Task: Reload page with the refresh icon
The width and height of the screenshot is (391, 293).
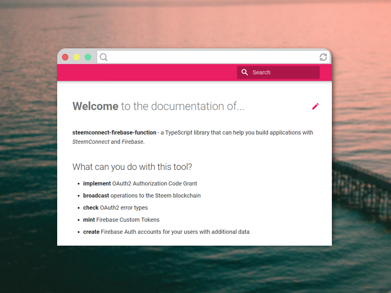Action: pyautogui.click(x=323, y=57)
